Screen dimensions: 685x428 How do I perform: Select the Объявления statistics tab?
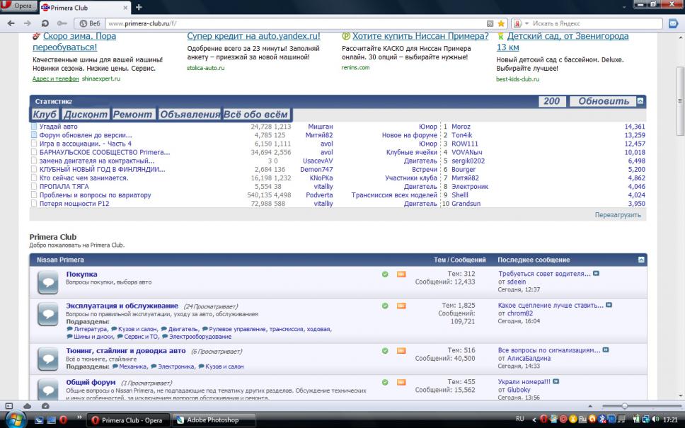(190, 115)
